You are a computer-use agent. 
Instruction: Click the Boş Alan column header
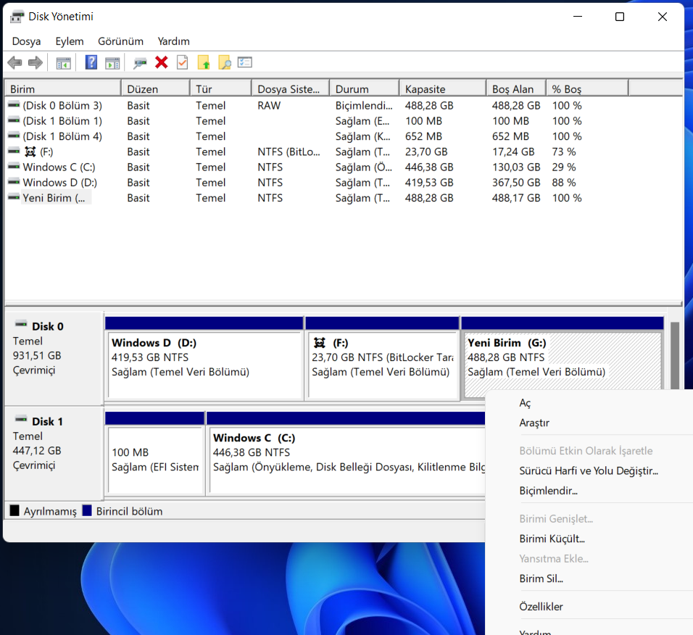point(513,89)
